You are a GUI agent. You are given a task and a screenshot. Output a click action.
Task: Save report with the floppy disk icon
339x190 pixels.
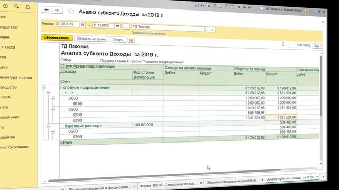pyautogui.click(x=197, y=5)
